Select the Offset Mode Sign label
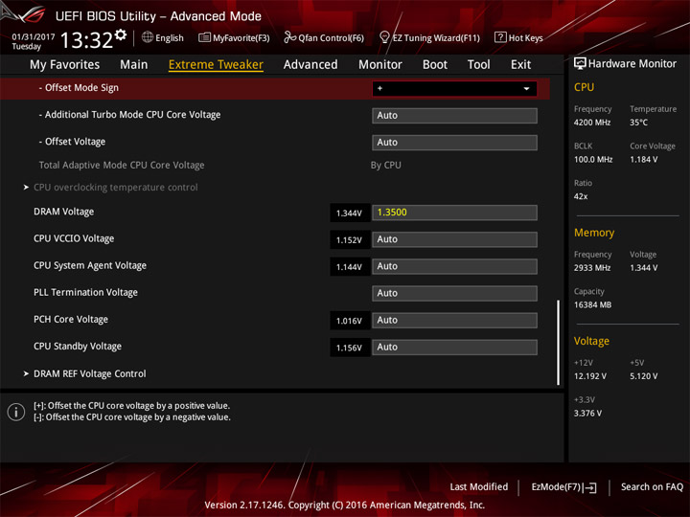 coord(79,88)
